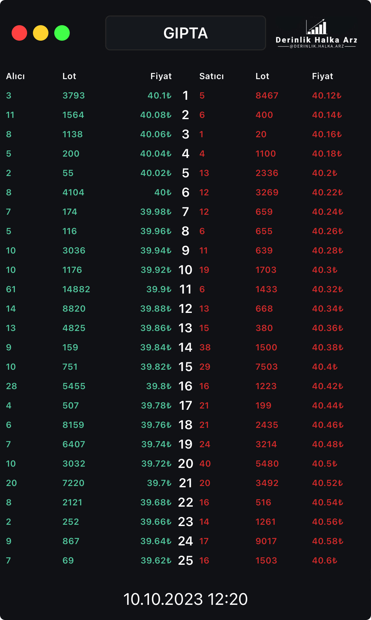Screen dimensions: 371x620
Task: Click bid price 39.8₺ at level 16
Action: point(159,386)
